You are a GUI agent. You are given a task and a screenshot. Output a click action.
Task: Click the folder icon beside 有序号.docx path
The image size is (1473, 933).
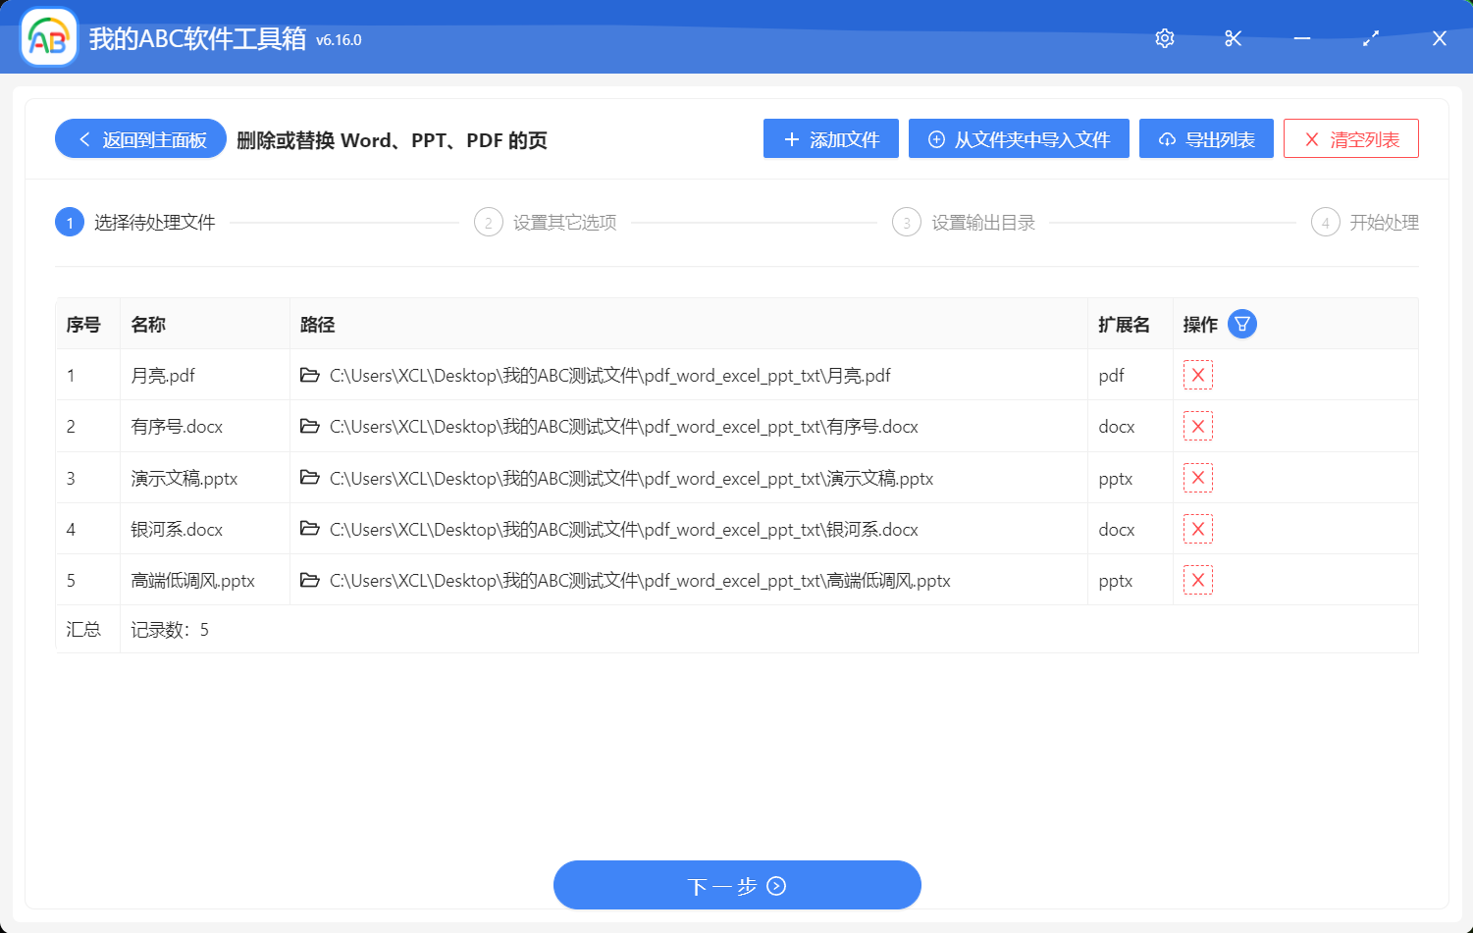[310, 426]
